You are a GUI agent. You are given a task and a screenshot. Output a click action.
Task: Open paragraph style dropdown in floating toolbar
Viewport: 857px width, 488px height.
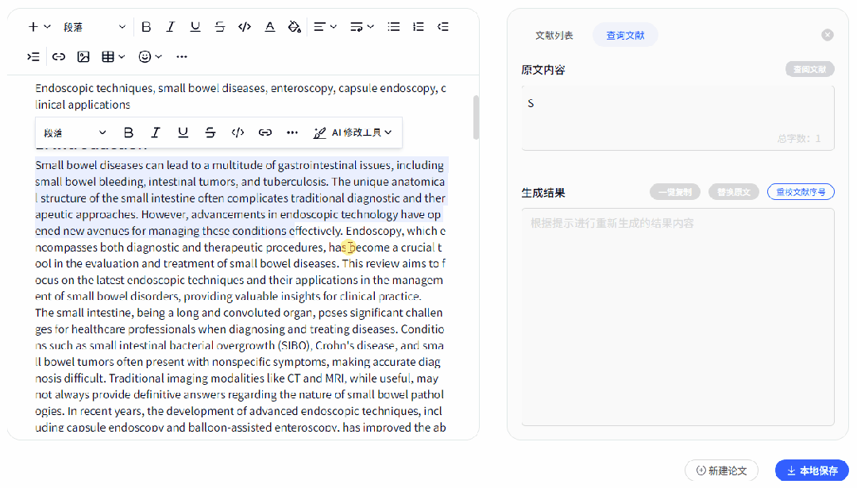point(75,133)
